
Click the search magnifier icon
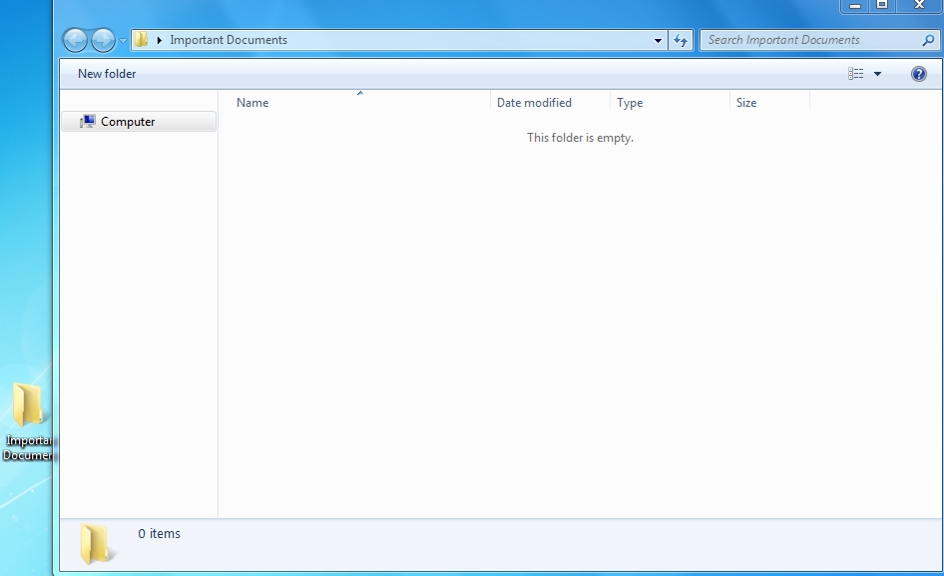pyautogui.click(x=928, y=40)
